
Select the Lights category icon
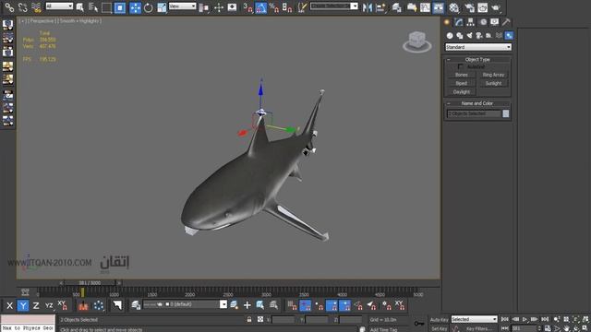[470, 35]
